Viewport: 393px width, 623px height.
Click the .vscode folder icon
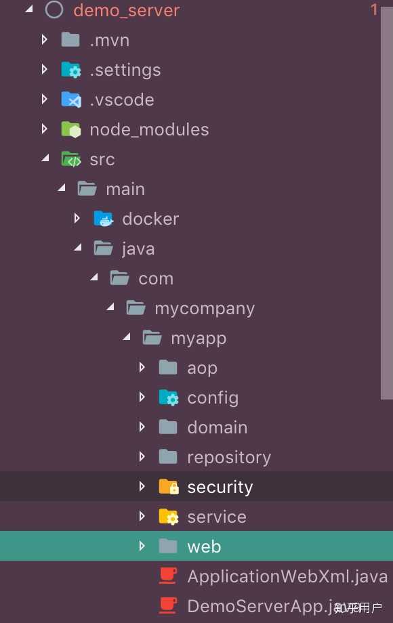click(x=72, y=99)
